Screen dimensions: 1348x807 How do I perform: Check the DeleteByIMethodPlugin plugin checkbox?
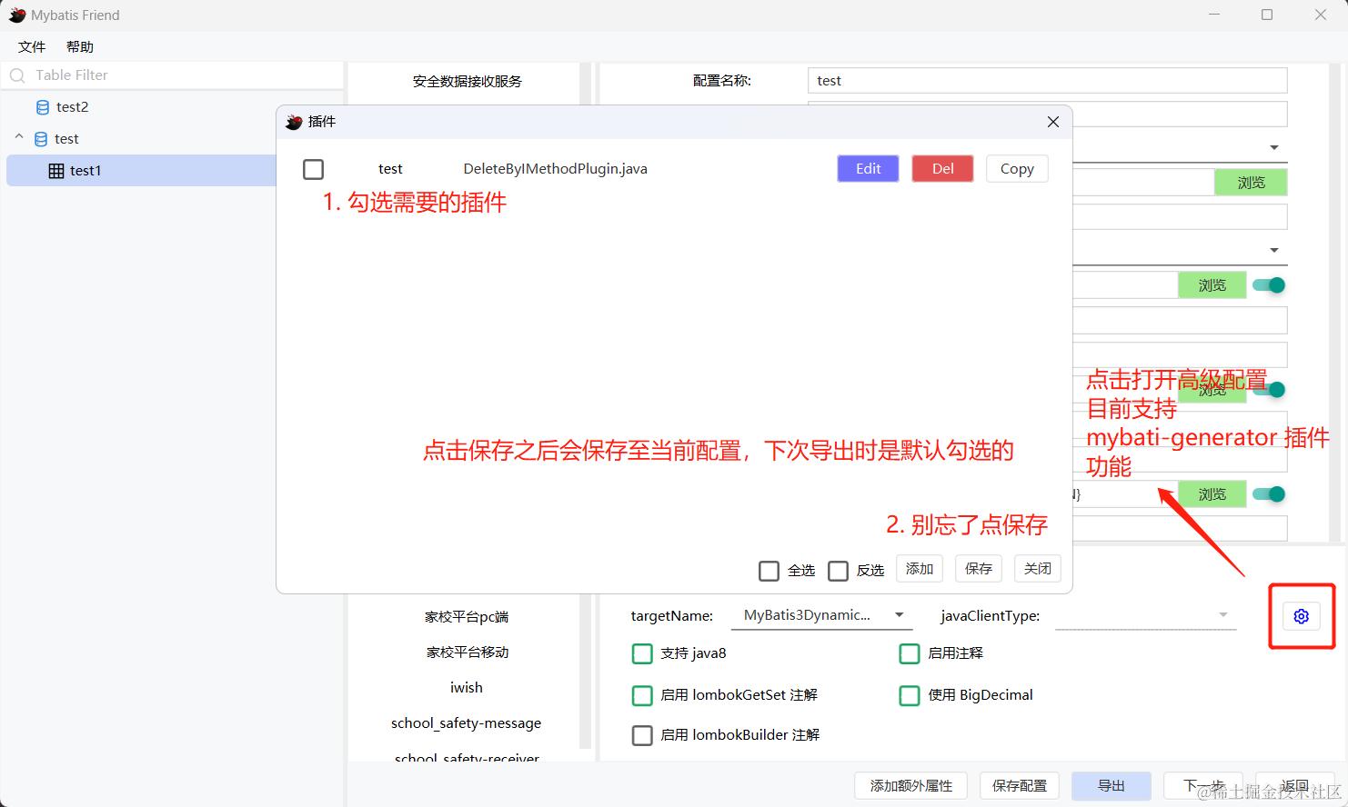(x=313, y=169)
